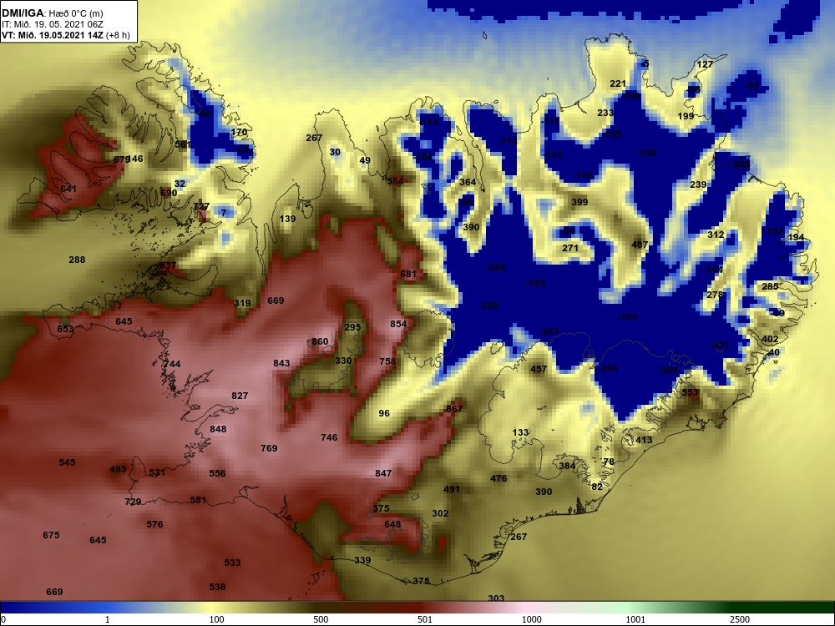The width and height of the screenshot is (835, 626).
Task: Select the 139 map value
Action: [x=287, y=219]
